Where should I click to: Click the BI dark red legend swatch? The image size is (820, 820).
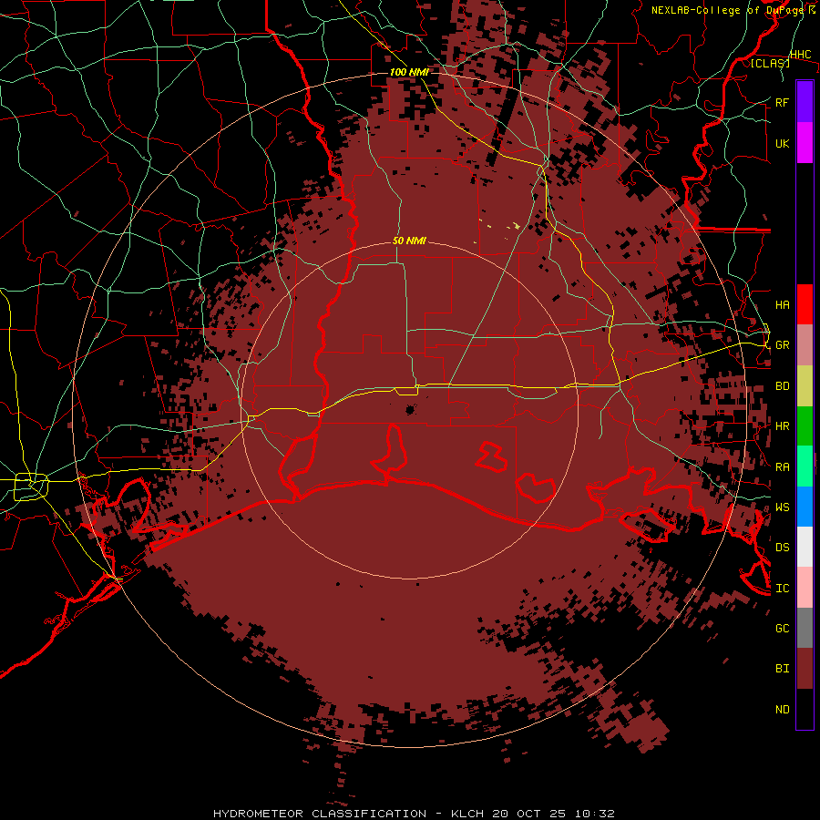(805, 669)
